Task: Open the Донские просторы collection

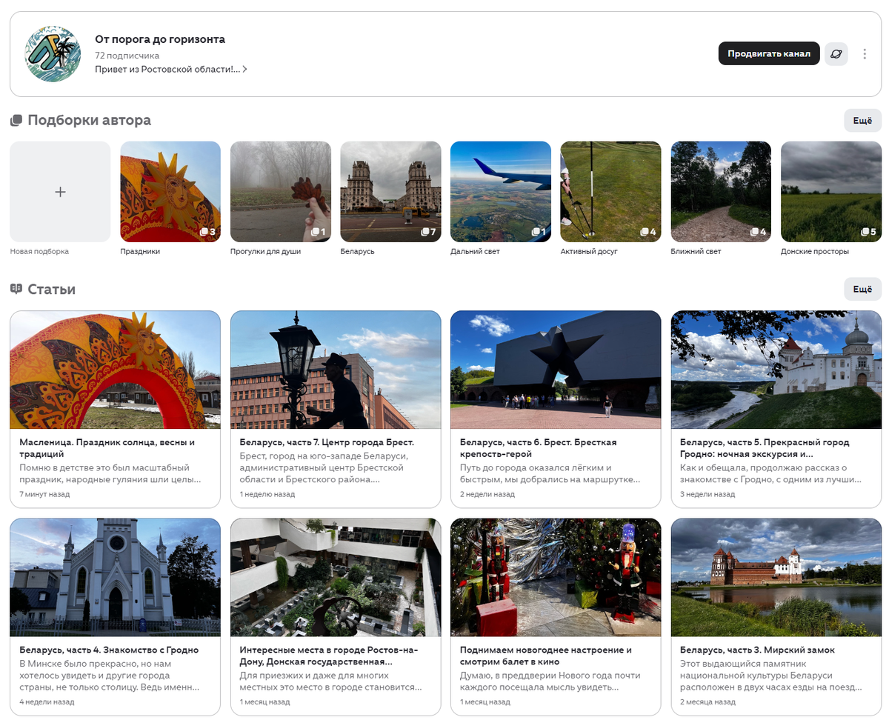Action: pos(830,192)
